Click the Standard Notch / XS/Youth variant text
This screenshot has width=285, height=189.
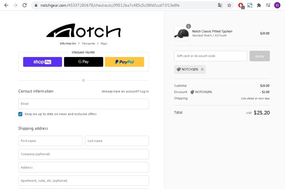point(209,36)
